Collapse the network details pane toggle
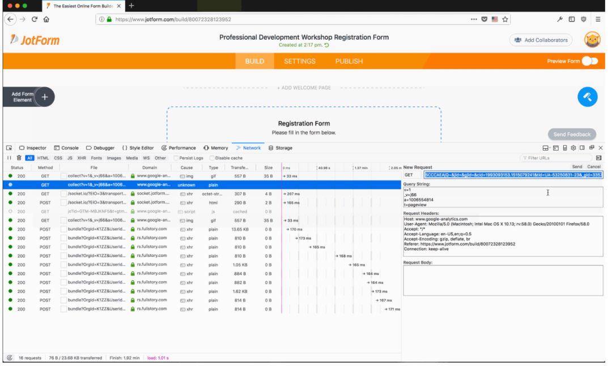The height and width of the screenshot is (366, 612). coord(598,157)
